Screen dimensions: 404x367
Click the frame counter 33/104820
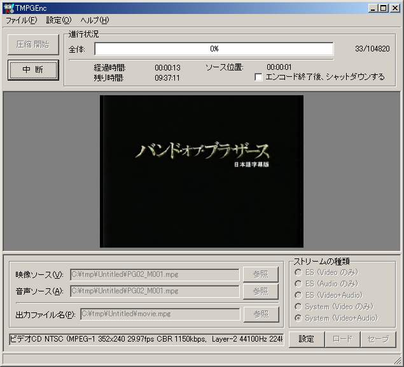point(372,49)
